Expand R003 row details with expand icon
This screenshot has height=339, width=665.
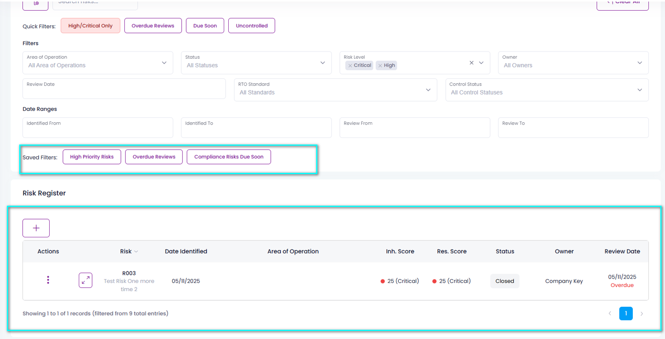click(85, 280)
